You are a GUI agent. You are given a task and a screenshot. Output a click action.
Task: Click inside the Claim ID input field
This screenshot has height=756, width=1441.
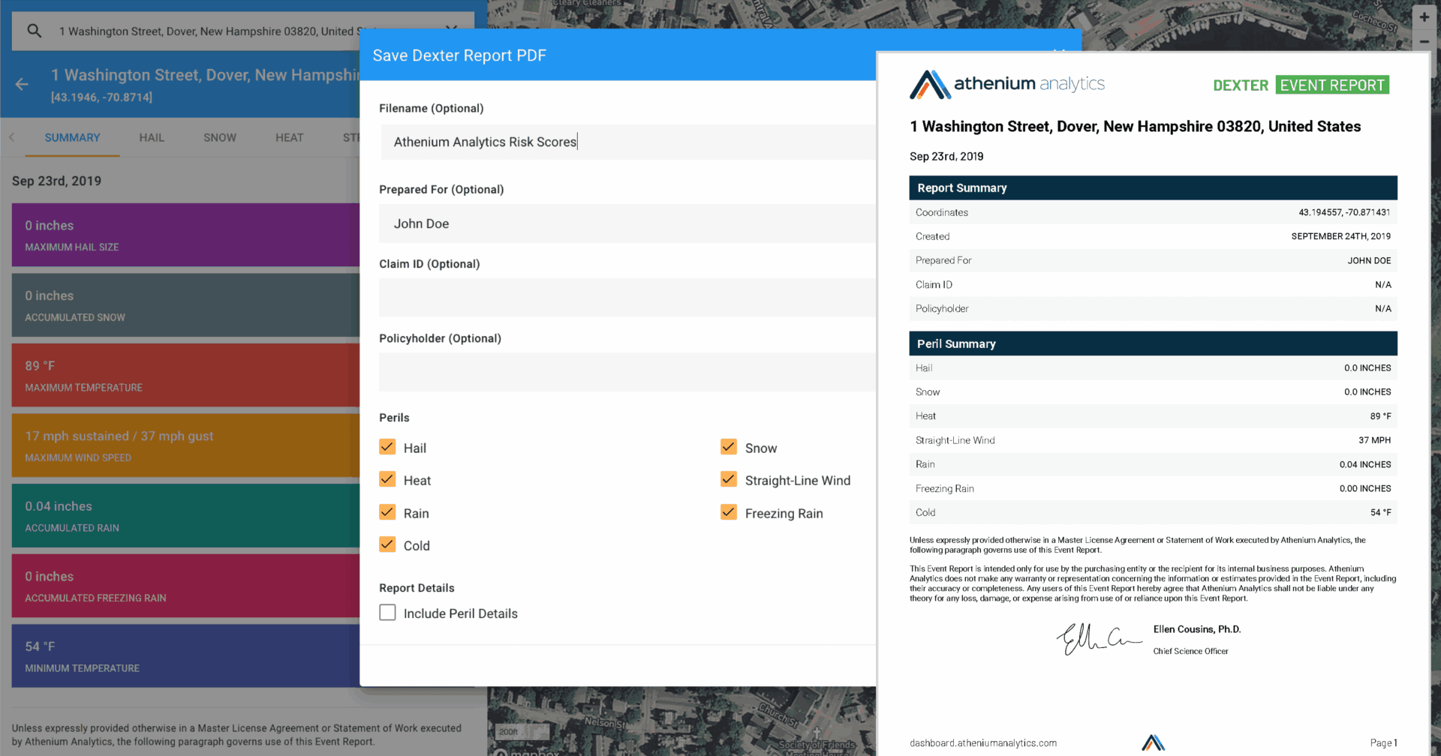(627, 298)
